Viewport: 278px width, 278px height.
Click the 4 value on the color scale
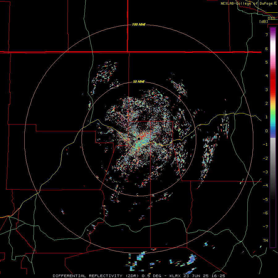(x=267, y=76)
